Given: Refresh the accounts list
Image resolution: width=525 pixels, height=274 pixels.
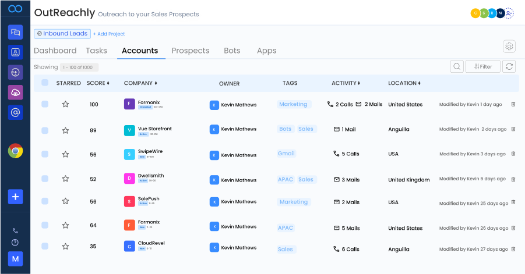Looking at the screenshot, I should tap(509, 66).
